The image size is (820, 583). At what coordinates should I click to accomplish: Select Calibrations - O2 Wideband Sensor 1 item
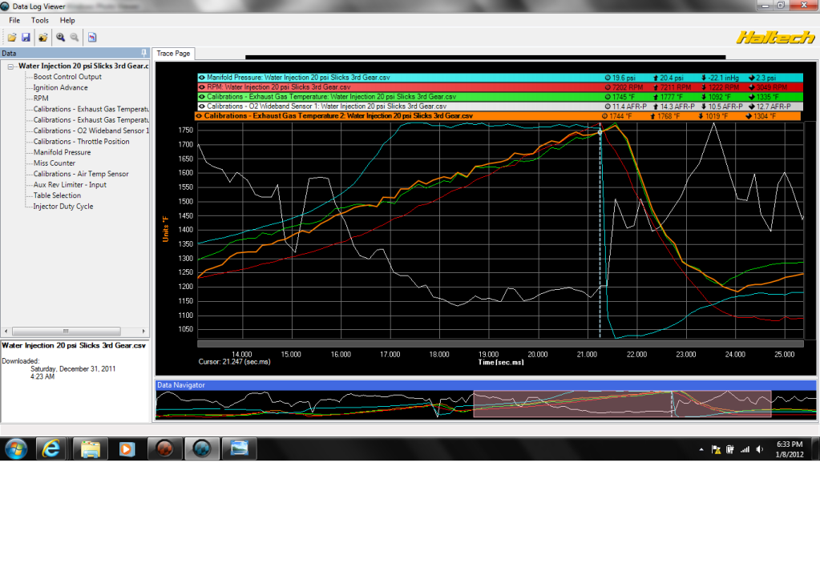point(91,131)
